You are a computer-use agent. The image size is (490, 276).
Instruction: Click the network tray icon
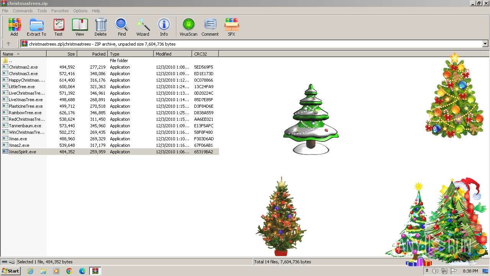(444, 271)
